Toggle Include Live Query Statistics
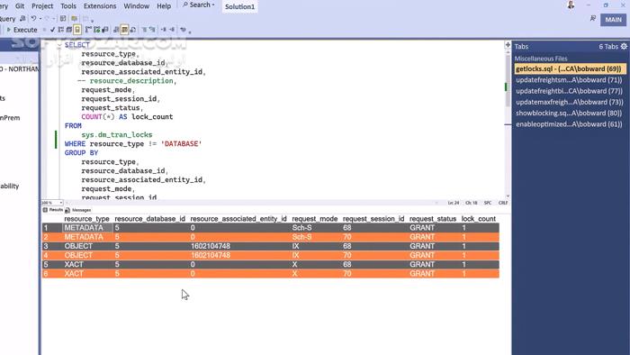 coord(97,30)
